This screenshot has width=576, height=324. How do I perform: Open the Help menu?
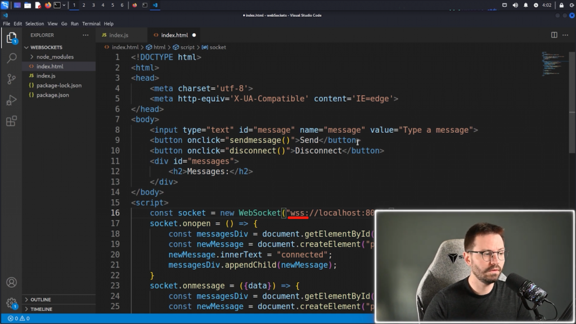point(109,24)
